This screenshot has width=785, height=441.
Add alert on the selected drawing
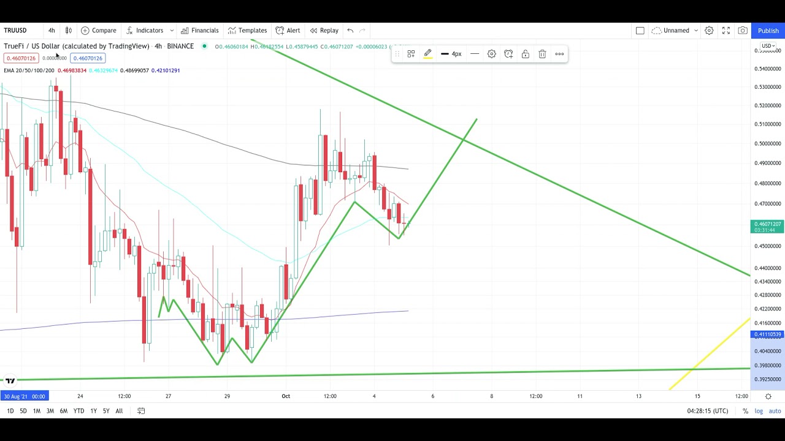[508, 54]
